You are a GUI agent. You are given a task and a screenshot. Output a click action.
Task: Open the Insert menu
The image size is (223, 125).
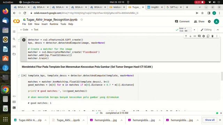tap(45, 24)
